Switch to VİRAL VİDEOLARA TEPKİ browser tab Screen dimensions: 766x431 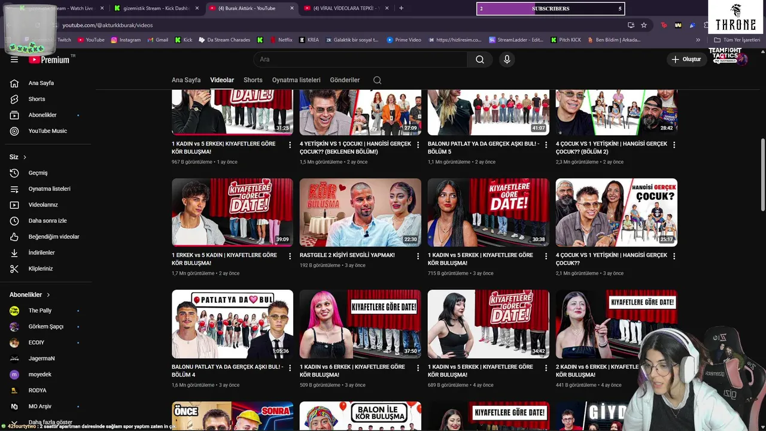pyautogui.click(x=346, y=8)
